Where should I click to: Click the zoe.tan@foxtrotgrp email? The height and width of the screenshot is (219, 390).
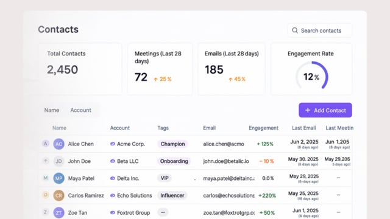click(x=229, y=212)
